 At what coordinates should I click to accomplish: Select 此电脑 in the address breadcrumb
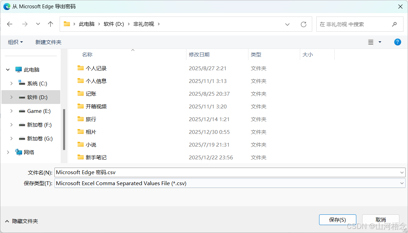[86, 24]
